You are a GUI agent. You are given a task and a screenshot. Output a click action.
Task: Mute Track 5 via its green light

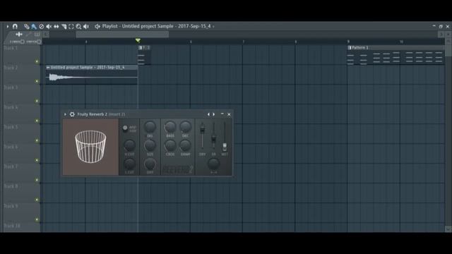pyautogui.click(x=37, y=140)
